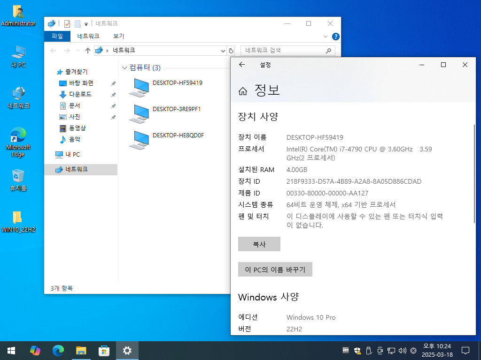Click the Settings gear in the taskbar
Image resolution: width=481 pixels, height=360 pixels.
127,351
